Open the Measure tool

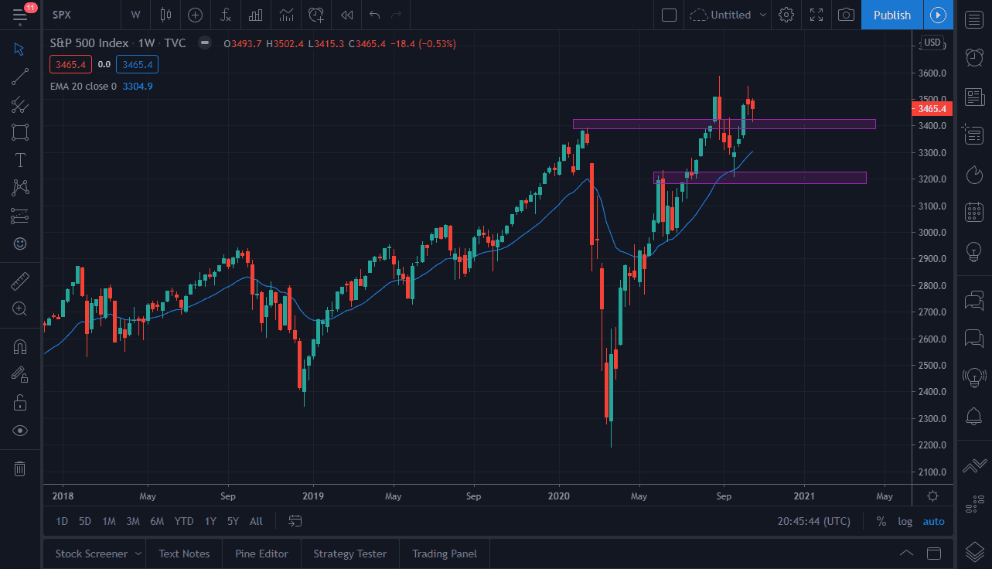pyautogui.click(x=19, y=281)
